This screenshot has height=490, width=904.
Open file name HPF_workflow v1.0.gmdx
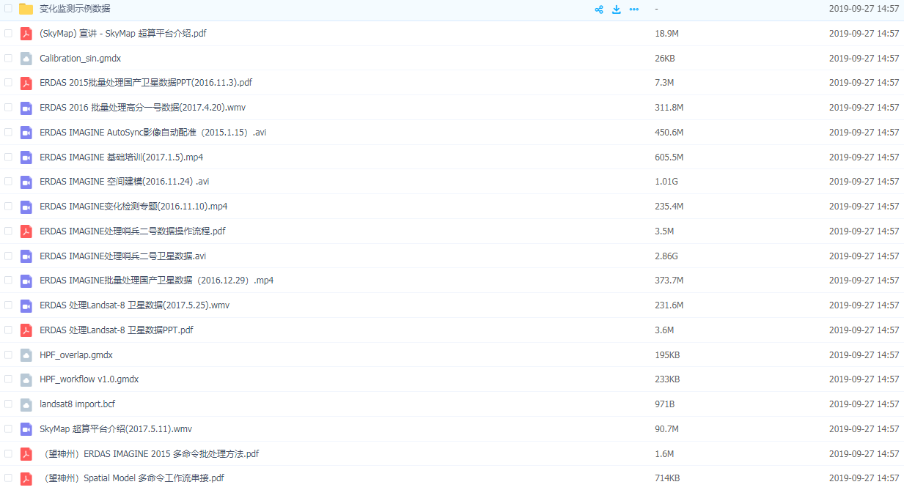[x=89, y=379]
